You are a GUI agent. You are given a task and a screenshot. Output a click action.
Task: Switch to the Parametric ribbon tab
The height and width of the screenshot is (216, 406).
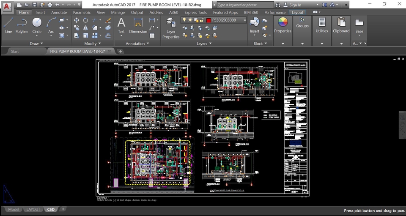point(82,12)
